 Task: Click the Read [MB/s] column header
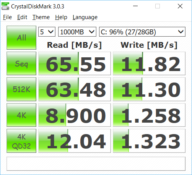74,45
